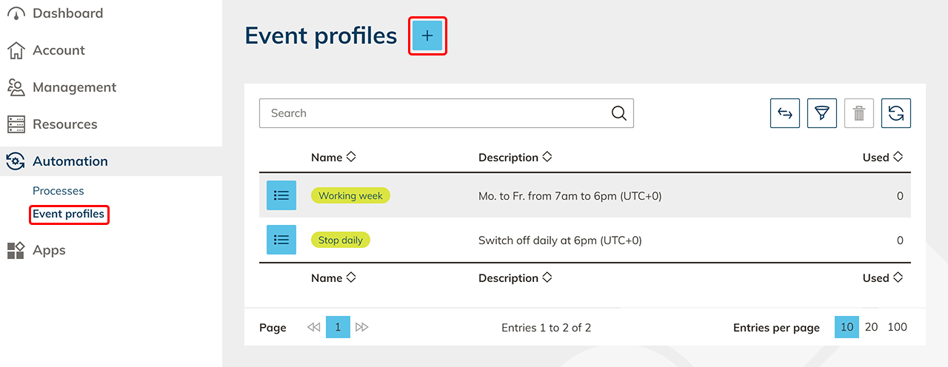
Task: Open the Working week row menu icon
Action: point(281,195)
